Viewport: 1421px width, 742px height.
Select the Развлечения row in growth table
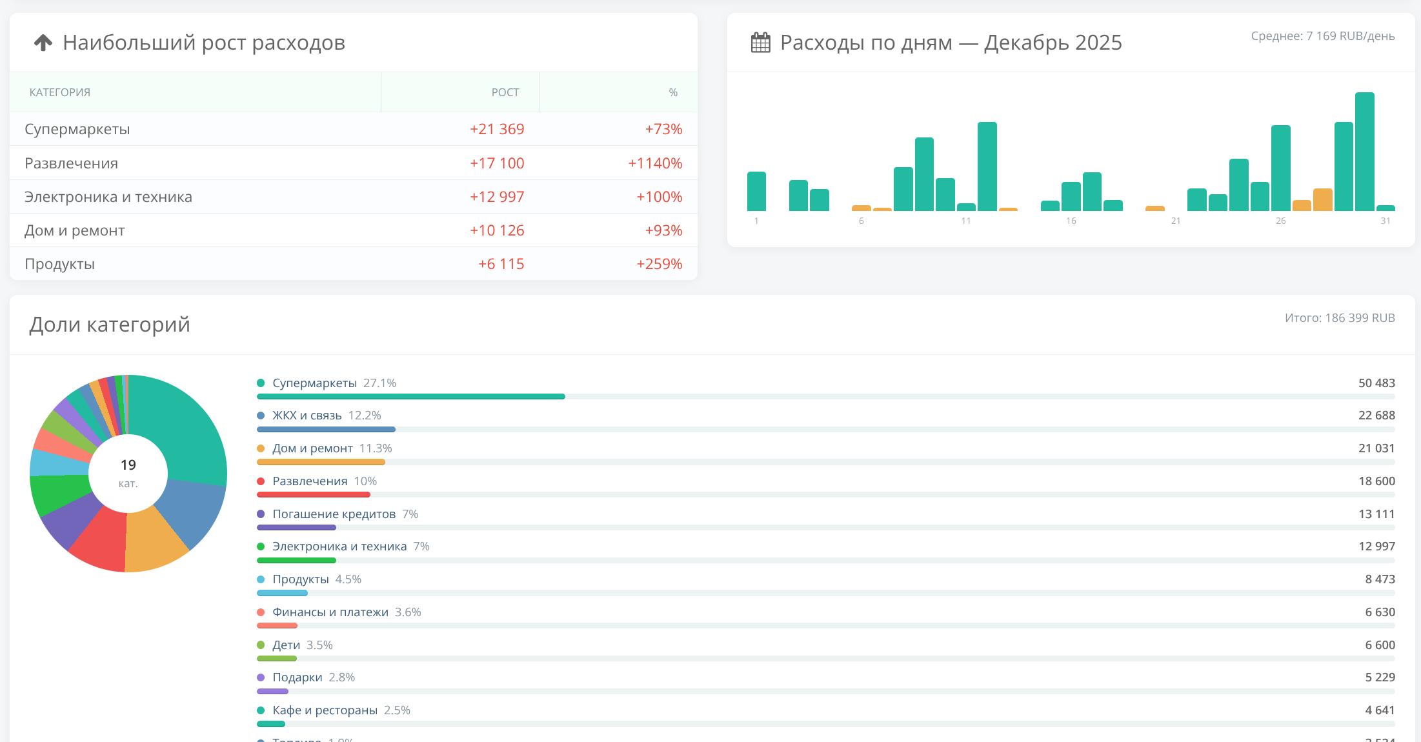pos(353,163)
